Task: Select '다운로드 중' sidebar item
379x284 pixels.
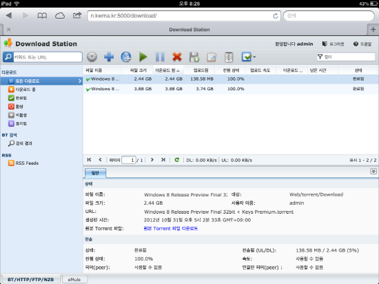Action: [22, 90]
